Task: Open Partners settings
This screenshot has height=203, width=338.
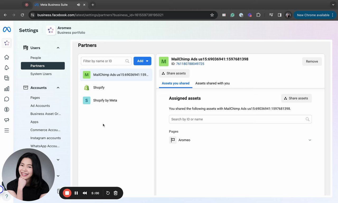Action: (x=43, y=66)
